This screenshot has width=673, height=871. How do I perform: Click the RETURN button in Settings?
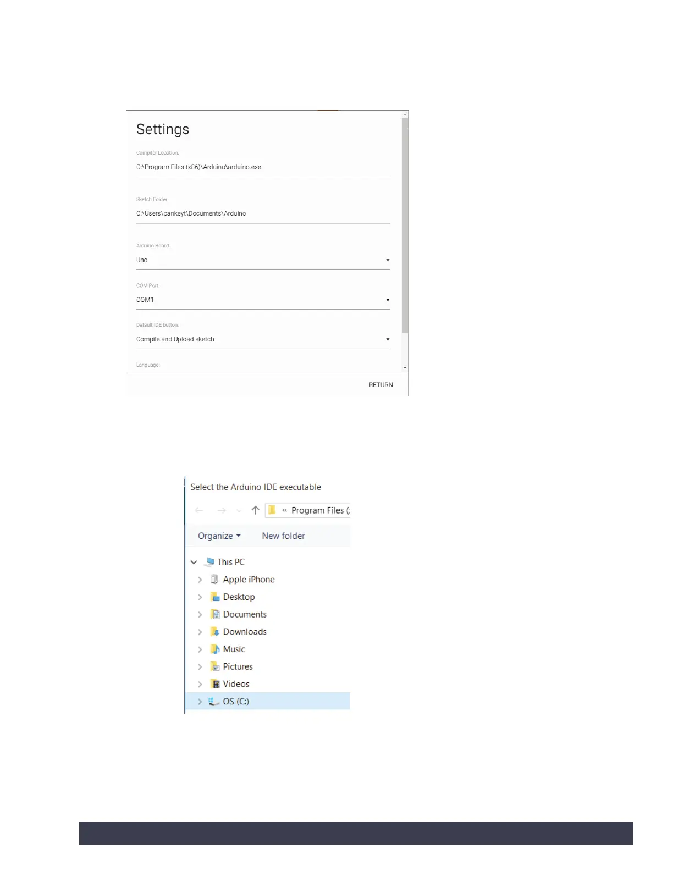coord(380,385)
